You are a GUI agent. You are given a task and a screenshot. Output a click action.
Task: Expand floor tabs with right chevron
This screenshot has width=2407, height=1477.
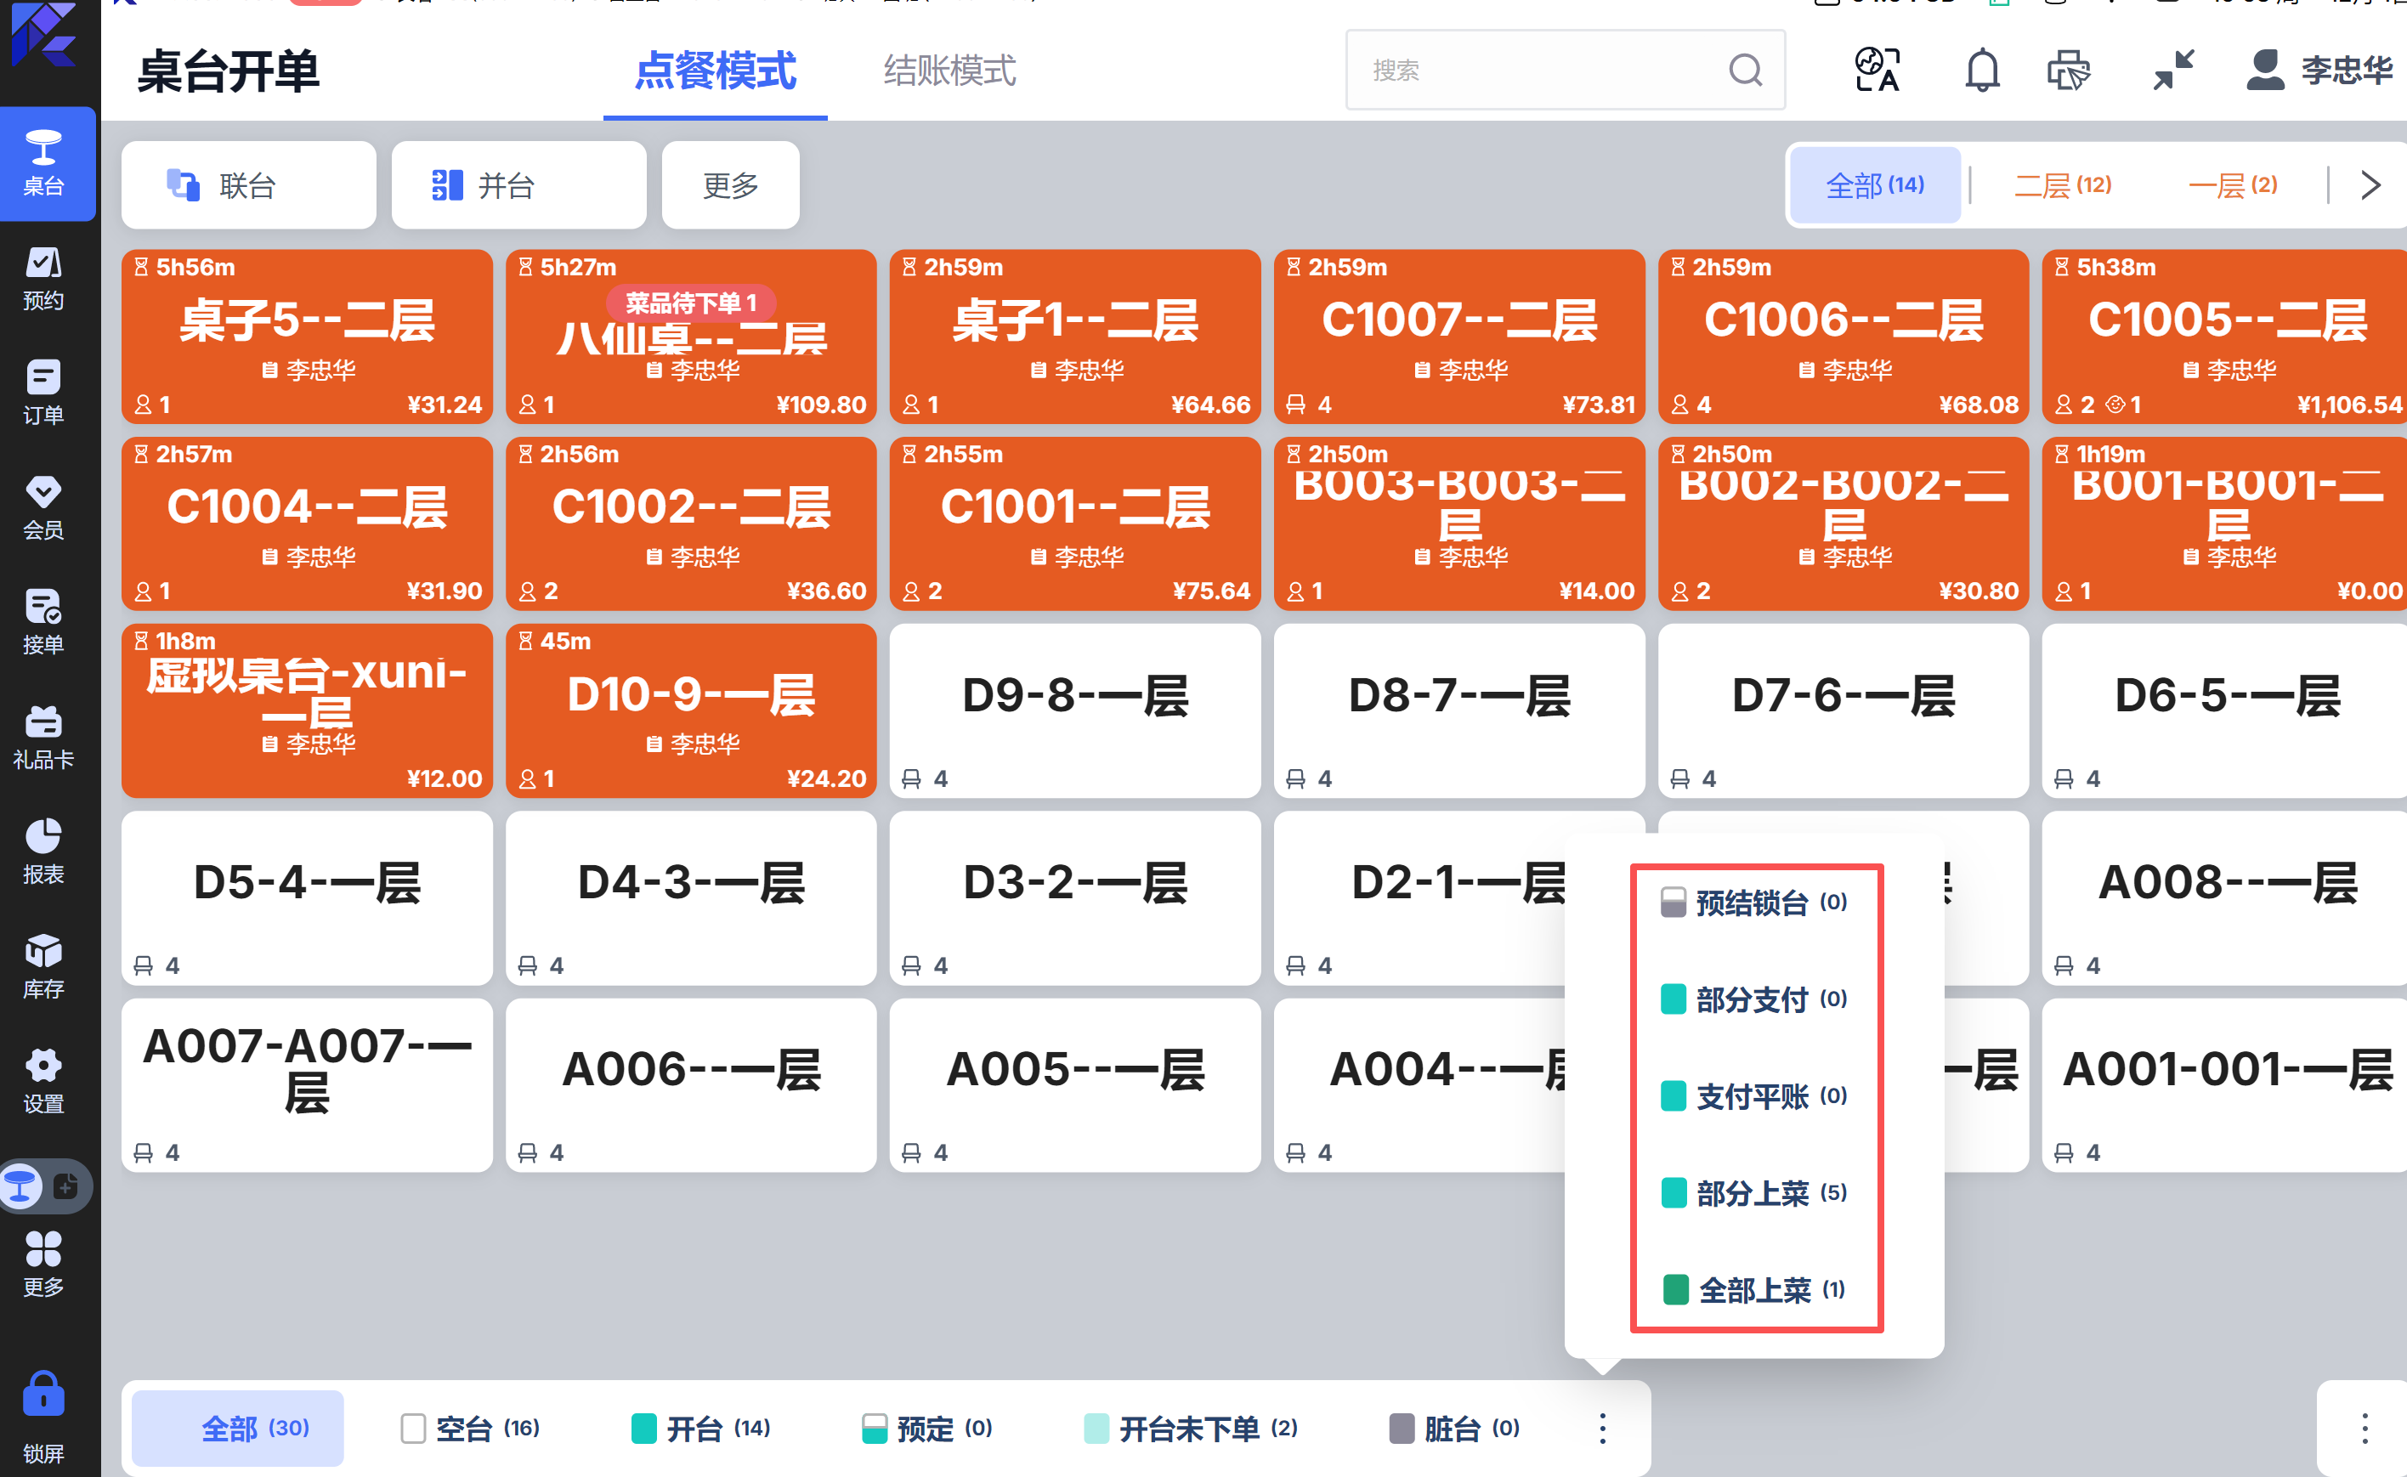[2370, 184]
